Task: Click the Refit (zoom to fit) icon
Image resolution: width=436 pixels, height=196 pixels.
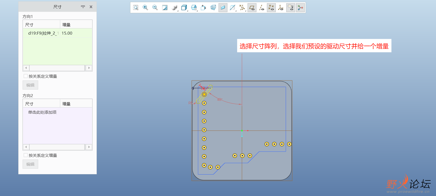Action: click(136, 8)
